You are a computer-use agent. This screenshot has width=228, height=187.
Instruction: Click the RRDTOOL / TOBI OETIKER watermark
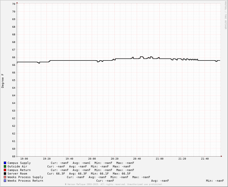[x=225, y=15]
